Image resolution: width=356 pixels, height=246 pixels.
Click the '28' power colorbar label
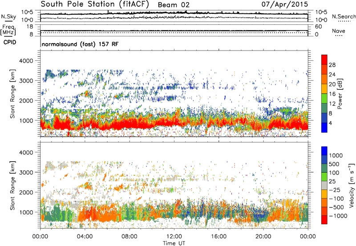point(332,65)
